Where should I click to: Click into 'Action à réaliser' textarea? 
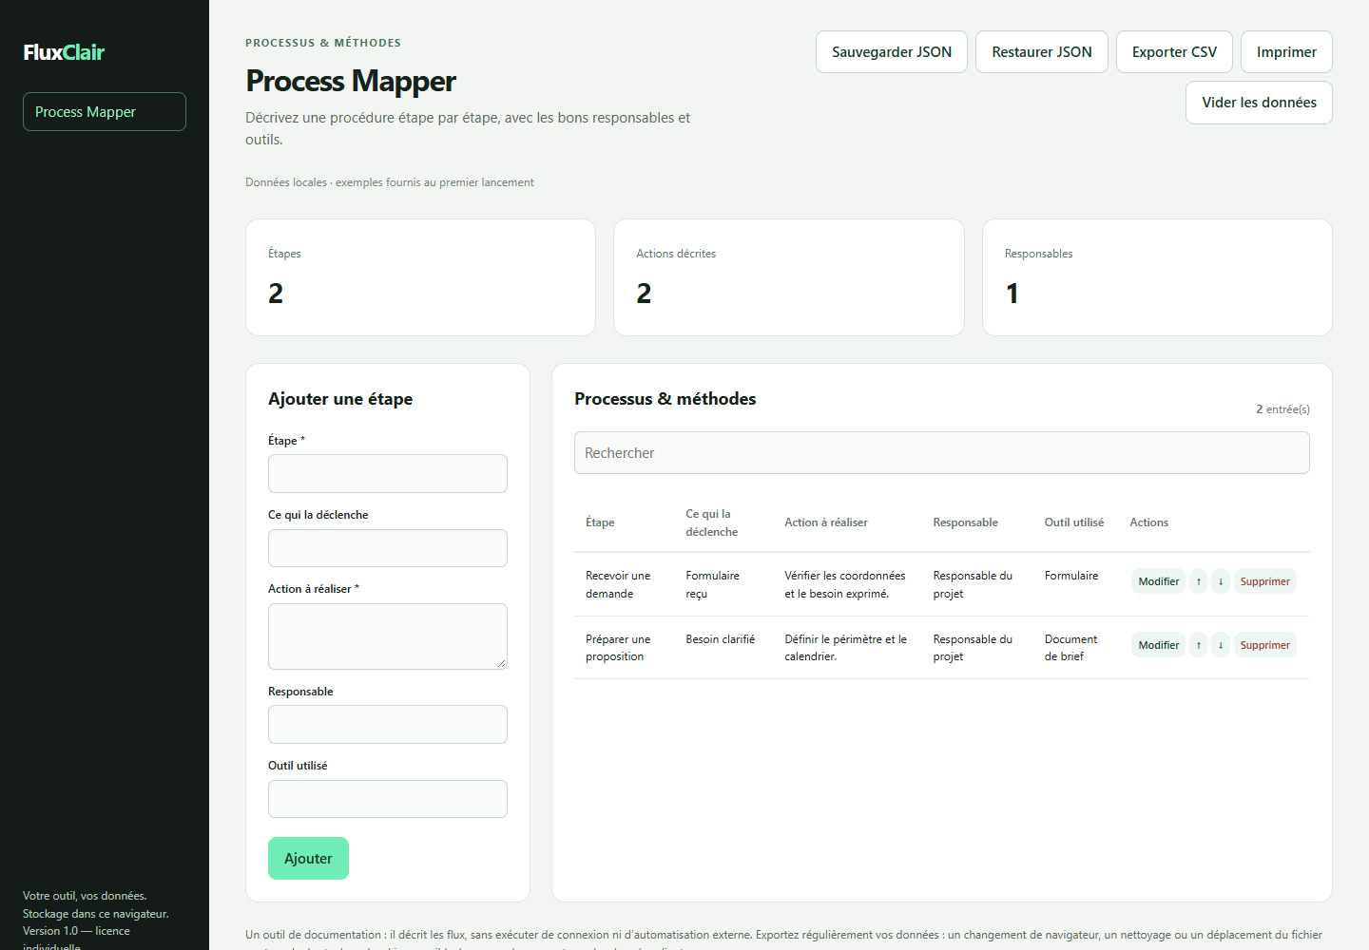(x=388, y=636)
